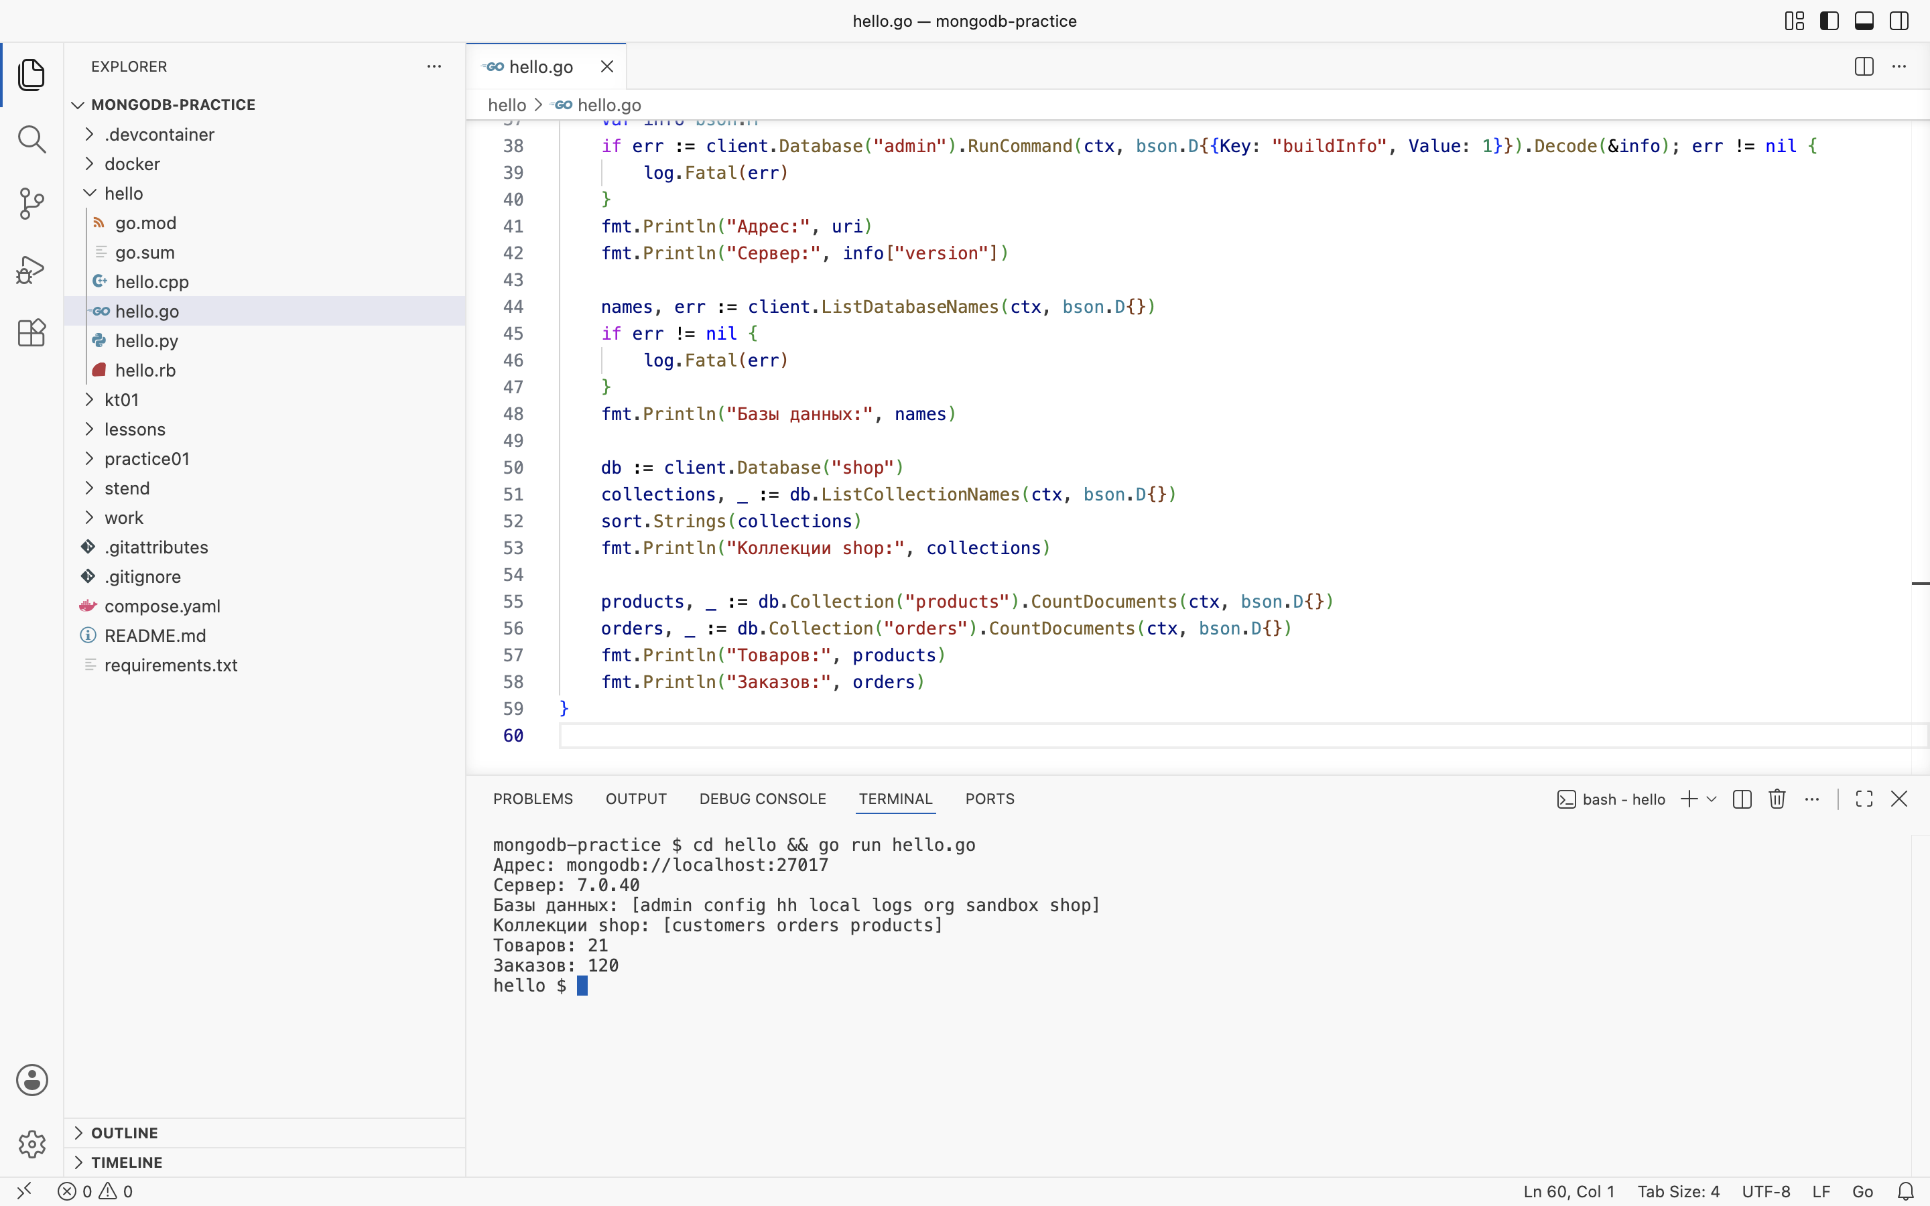1930x1206 pixels.
Task: Expand the .devcontainer folder
Action: [264, 134]
